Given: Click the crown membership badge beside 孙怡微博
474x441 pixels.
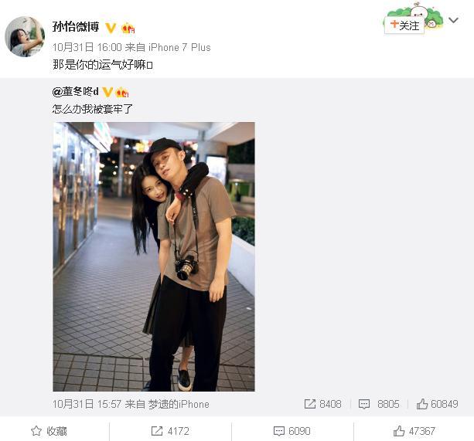Looking at the screenshot, I should tap(128, 29).
